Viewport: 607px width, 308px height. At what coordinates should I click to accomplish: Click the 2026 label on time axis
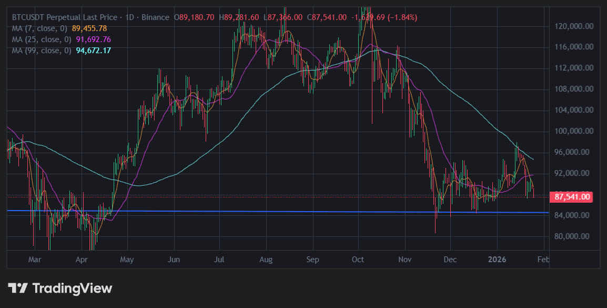[497, 259]
